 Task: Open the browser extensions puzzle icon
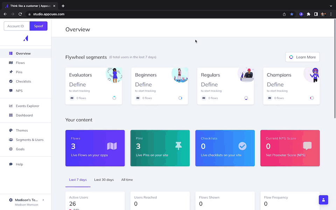click(309, 14)
